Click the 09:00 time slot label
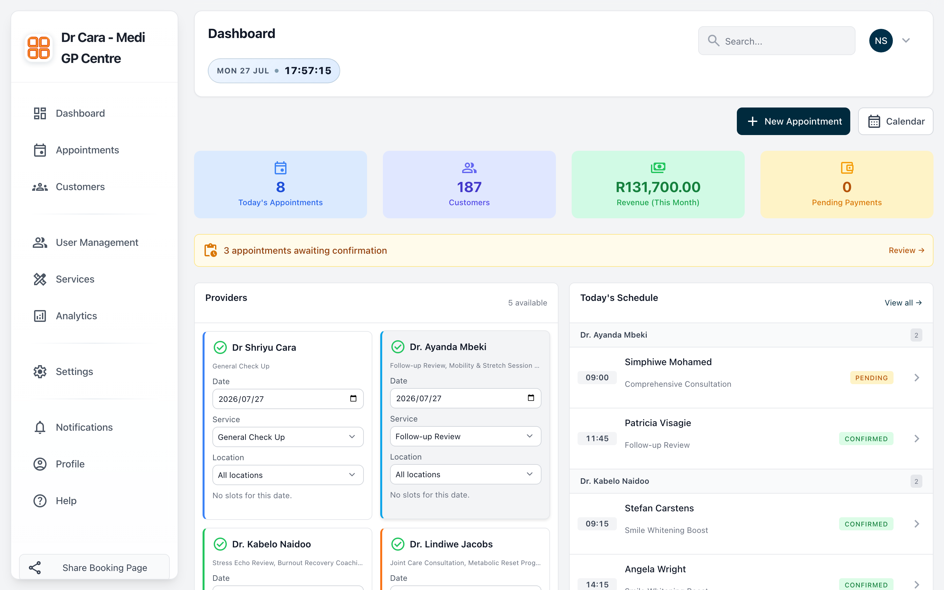This screenshot has height=590, width=944. (x=597, y=377)
